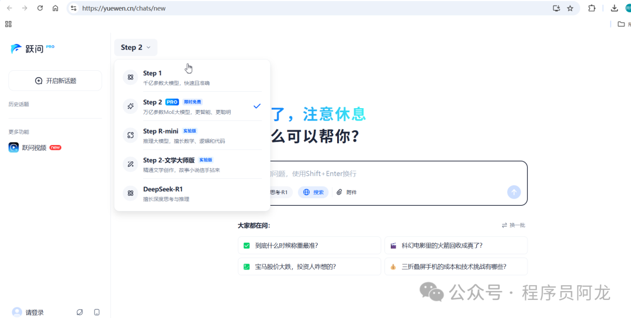Click the browser back arrow
Screen dimensions: 631x318
tap(9, 8)
